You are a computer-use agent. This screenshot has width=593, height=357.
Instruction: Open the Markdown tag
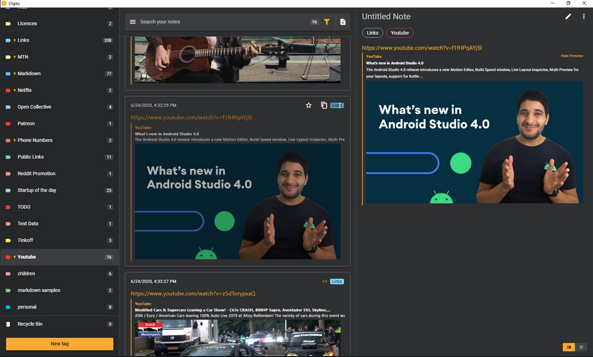click(x=59, y=73)
